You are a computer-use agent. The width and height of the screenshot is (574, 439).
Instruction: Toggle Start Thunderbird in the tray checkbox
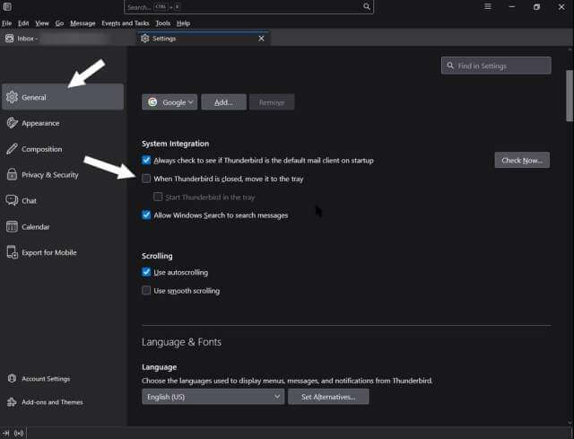pyautogui.click(x=158, y=197)
